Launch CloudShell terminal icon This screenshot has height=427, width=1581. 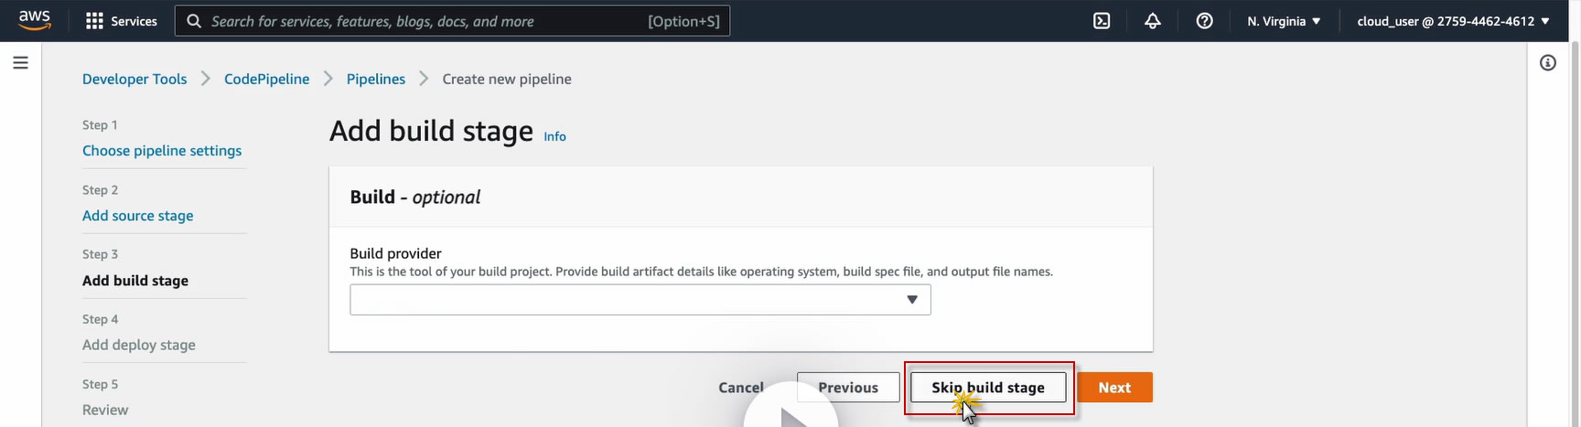pos(1102,21)
